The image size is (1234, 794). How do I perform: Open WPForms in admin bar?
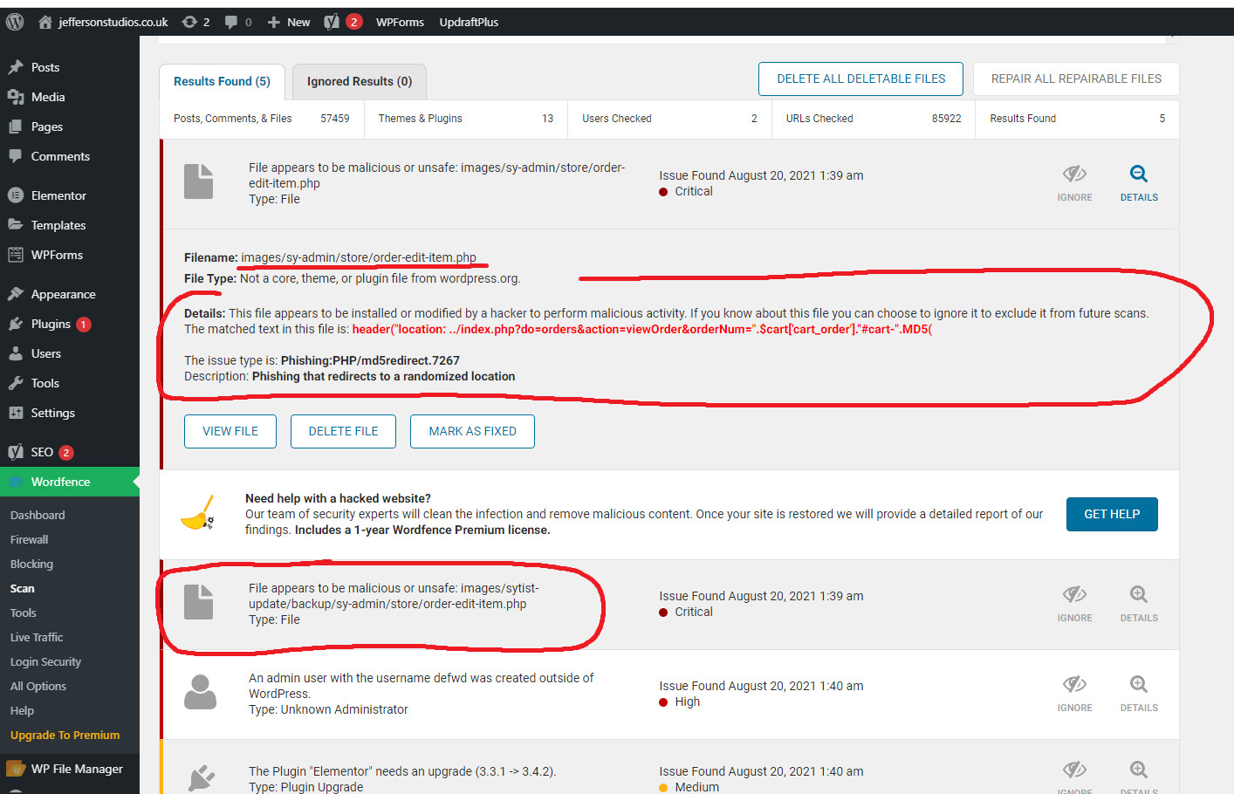[x=400, y=22]
